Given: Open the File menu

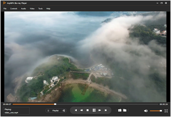Looking at the screenshot, I should pos(5,9).
